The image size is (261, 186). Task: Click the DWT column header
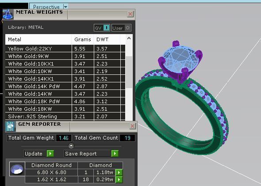coord(107,39)
